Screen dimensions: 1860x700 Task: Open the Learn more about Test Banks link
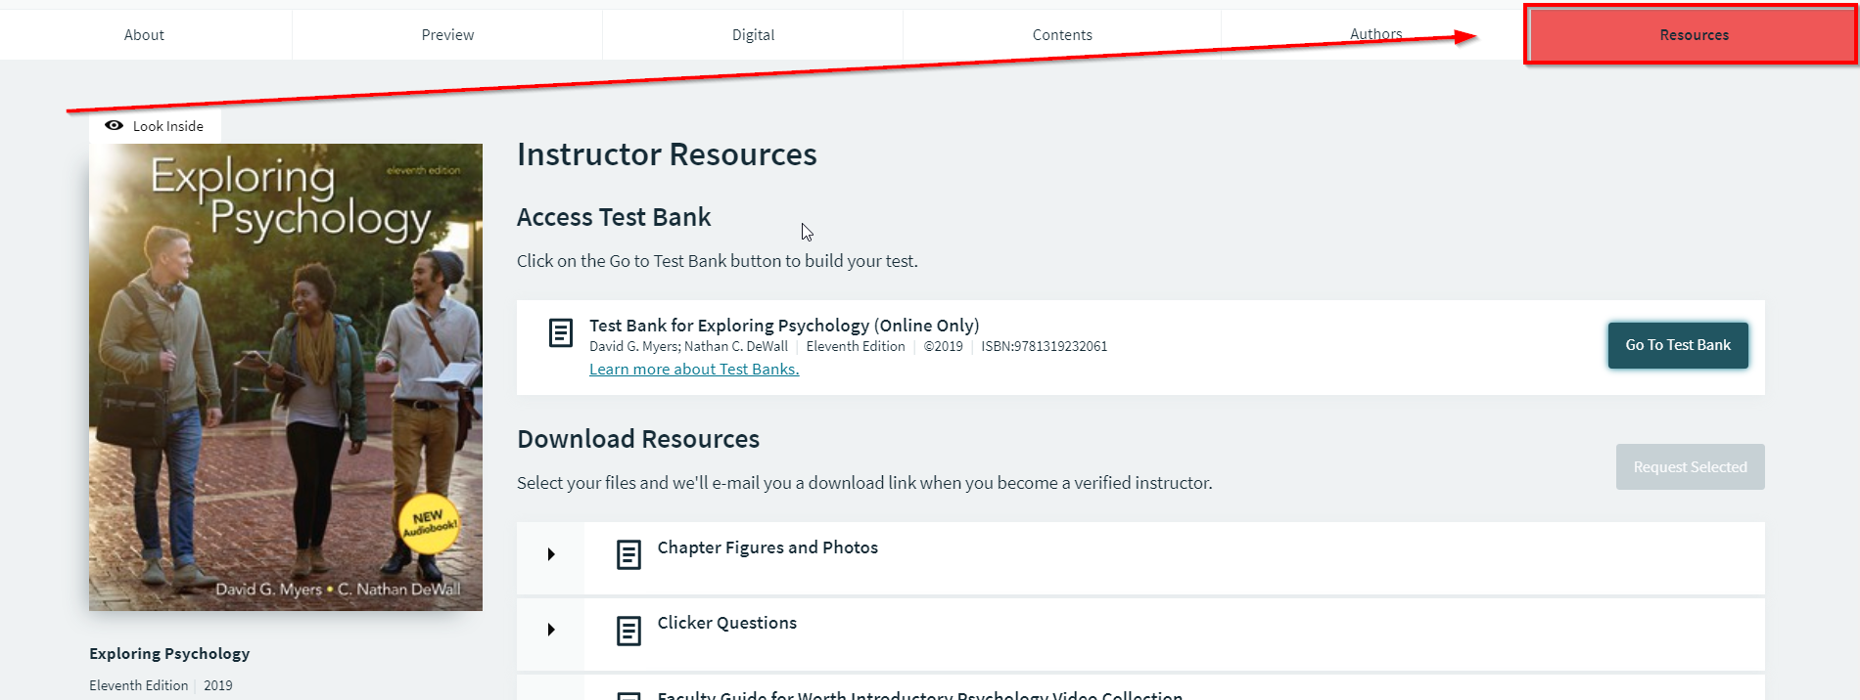(x=693, y=369)
